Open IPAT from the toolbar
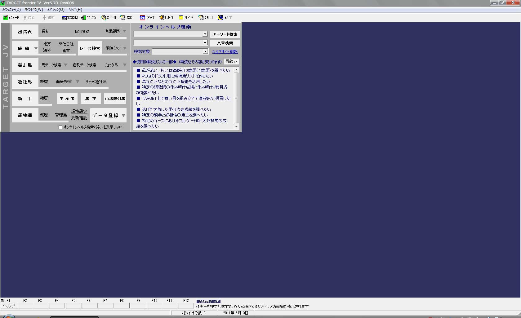The width and height of the screenshot is (521, 318). pyautogui.click(x=142, y=18)
